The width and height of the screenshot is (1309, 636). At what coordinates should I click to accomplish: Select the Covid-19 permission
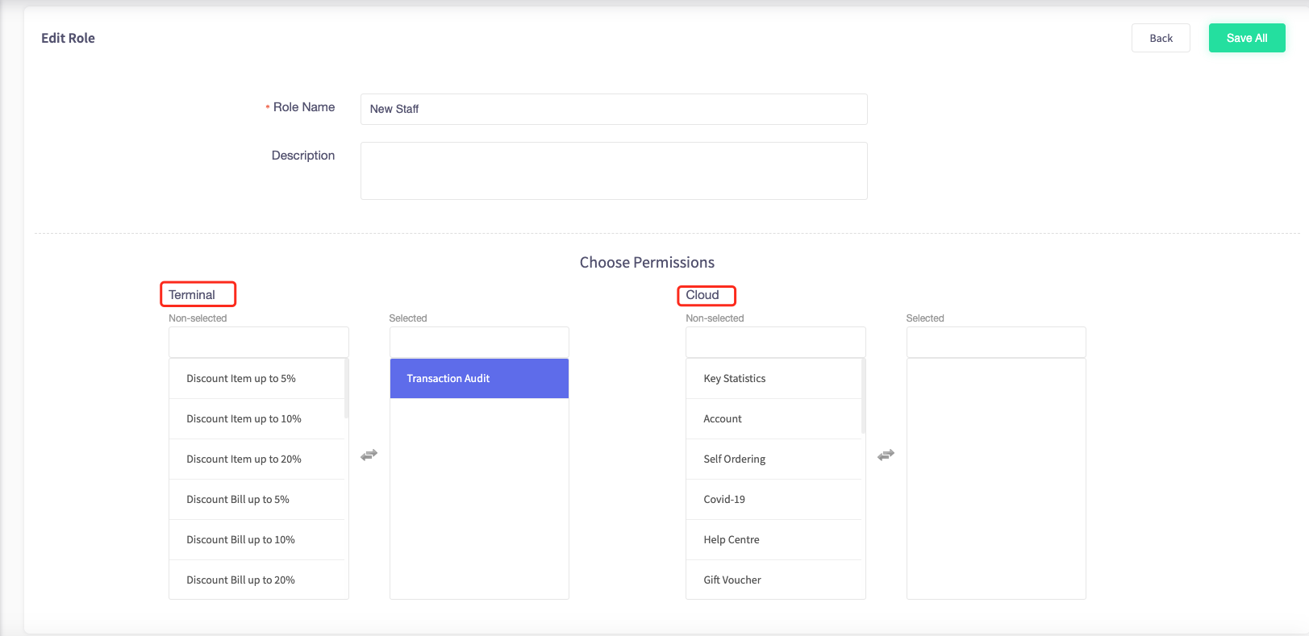(x=773, y=500)
